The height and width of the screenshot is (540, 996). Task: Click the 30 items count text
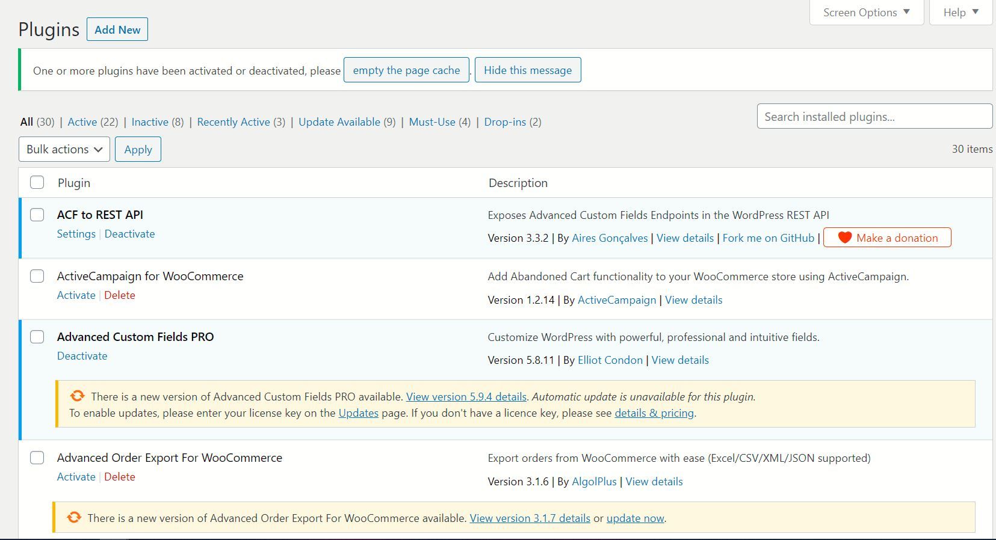point(972,149)
